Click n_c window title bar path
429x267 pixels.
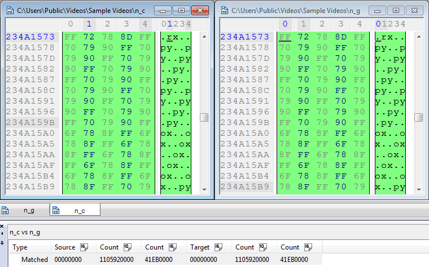coord(81,11)
